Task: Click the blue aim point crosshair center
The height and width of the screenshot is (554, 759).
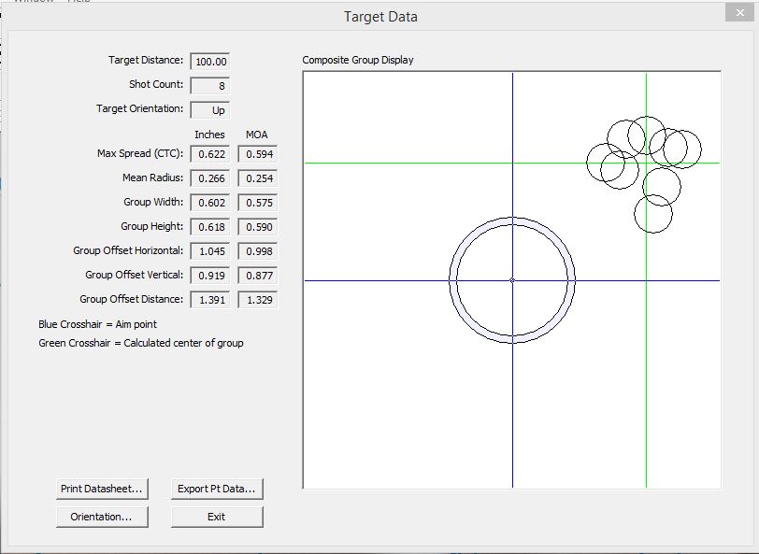Action: (x=512, y=280)
